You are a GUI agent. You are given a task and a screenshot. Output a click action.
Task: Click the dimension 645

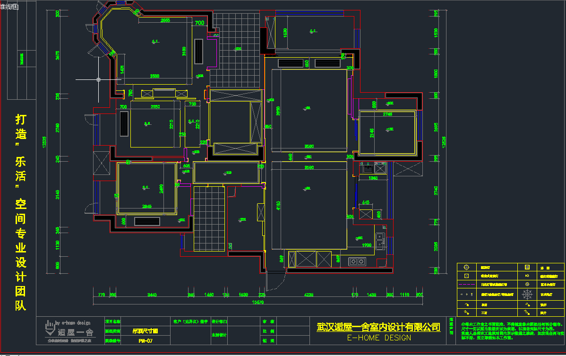coord(366,202)
